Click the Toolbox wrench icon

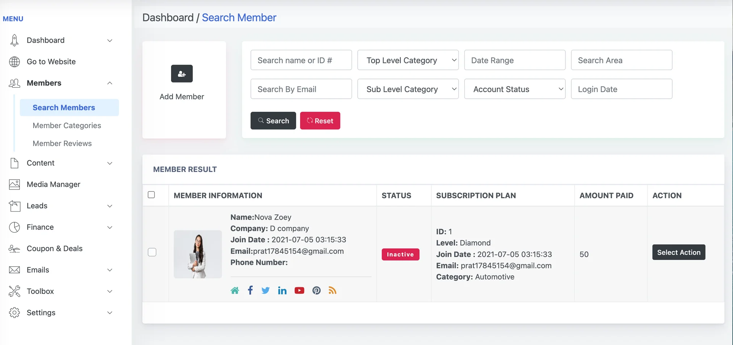tap(14, 291)
